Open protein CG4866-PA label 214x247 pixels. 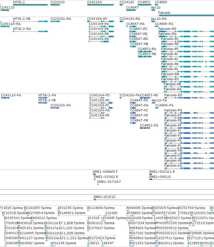(164, 105)
